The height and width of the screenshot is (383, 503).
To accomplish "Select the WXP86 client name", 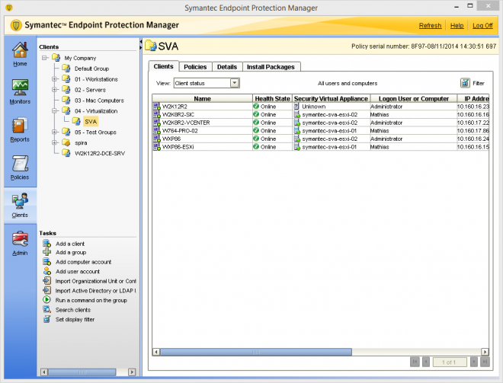I will click(x=171, y=139).
